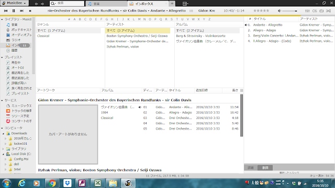Viewport: 335px width, 188px height.
Task: Open オーディオブック in the sidebar
Action: pos(19,35)
